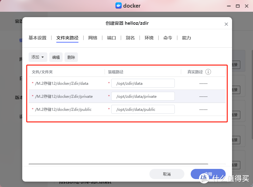253x187 pixels.
Task: Select the 文件夹路径 tab
Action: pyautogui.click(x=67, y=38)
